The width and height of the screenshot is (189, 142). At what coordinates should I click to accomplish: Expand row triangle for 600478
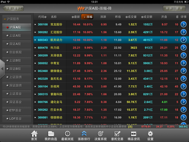coord(35,48)
